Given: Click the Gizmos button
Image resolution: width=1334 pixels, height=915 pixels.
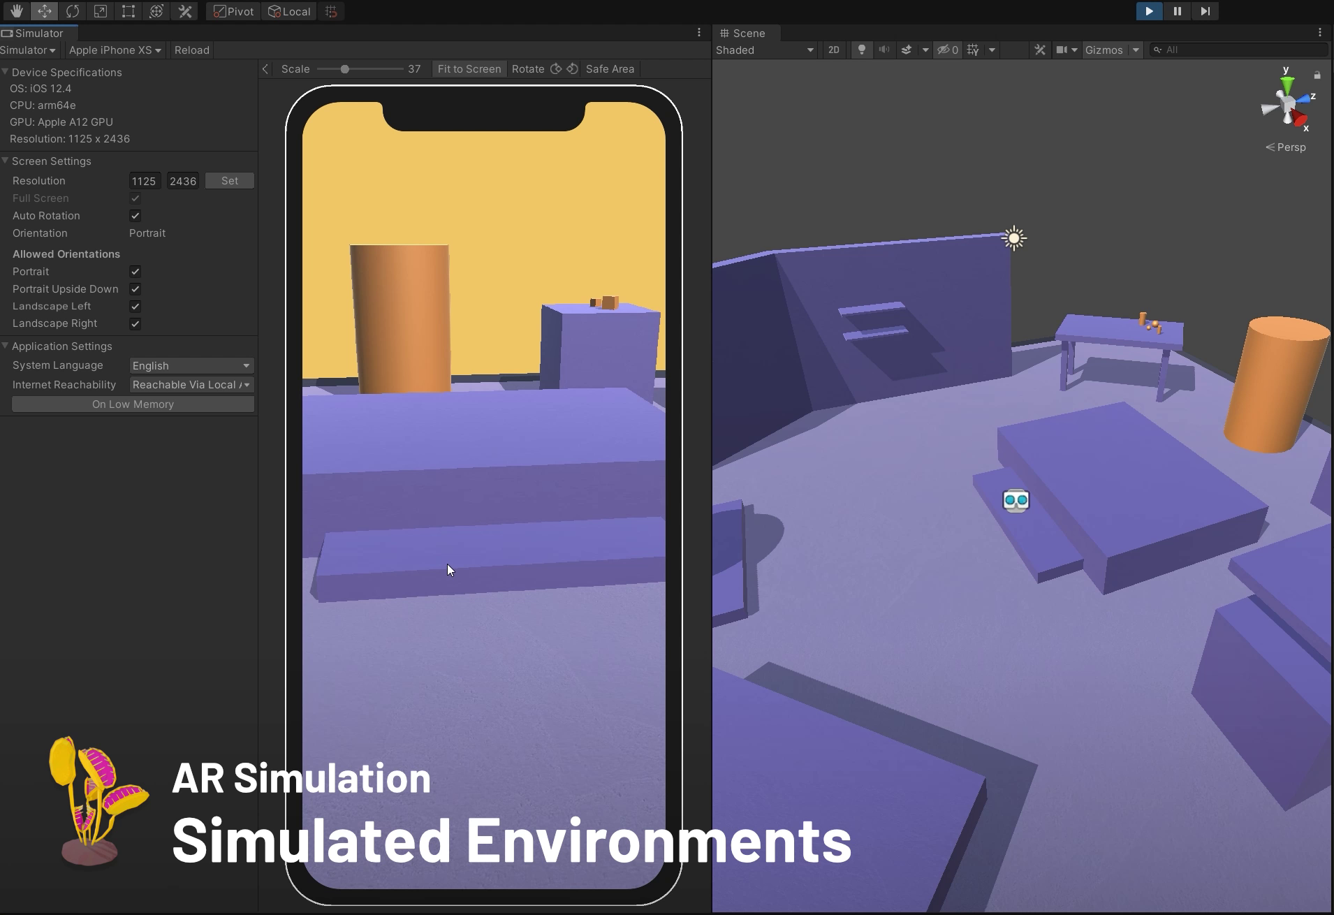Looking at the screenshot, I should (x=1104, y=50).
